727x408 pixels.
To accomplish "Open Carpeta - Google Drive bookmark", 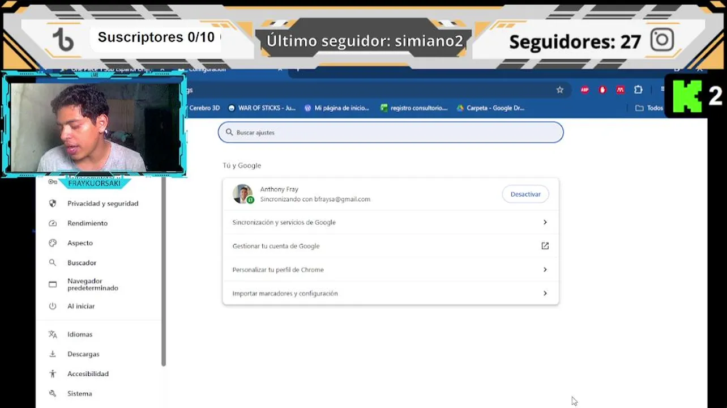I will pyautogui.click(x=490, y=108).
